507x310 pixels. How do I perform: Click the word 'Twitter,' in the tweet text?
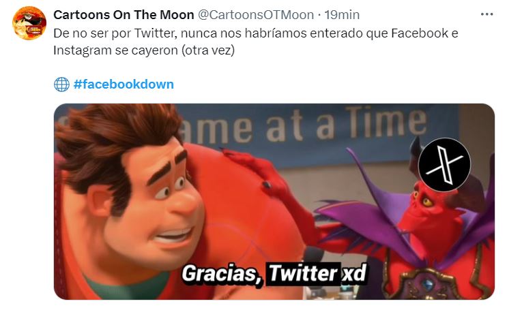click(156, 33)
